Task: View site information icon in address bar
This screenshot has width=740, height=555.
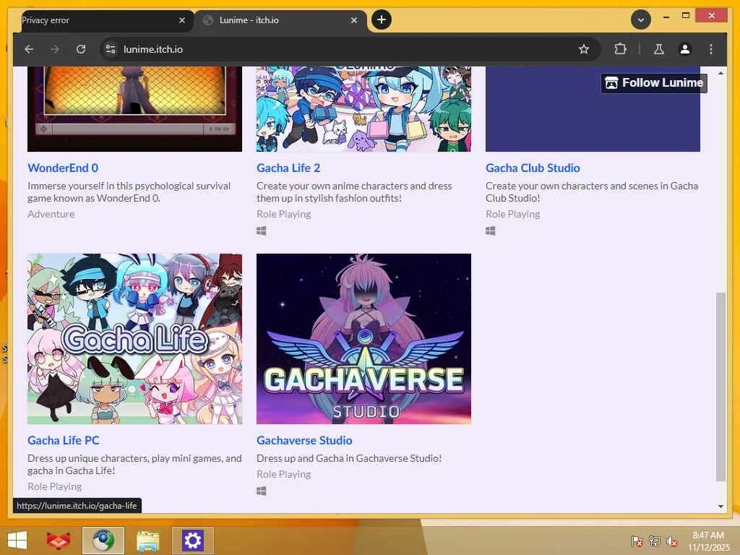Action: pos(111,49)
